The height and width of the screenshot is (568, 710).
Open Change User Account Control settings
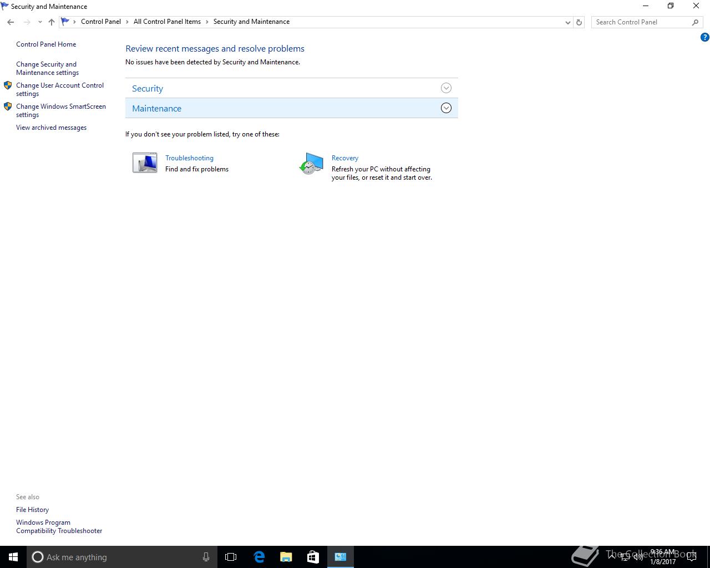[x=60, y=89]
